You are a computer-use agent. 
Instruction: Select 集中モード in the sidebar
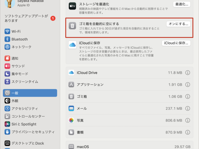click(x=30, y=74)
